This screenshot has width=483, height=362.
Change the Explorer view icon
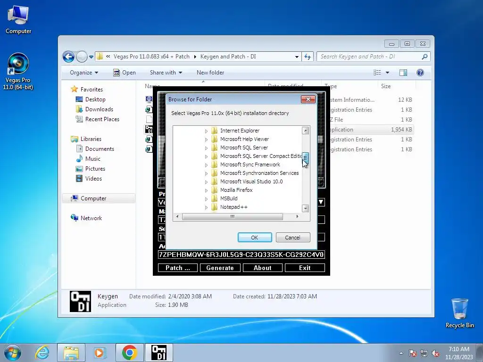pos(377,73)
